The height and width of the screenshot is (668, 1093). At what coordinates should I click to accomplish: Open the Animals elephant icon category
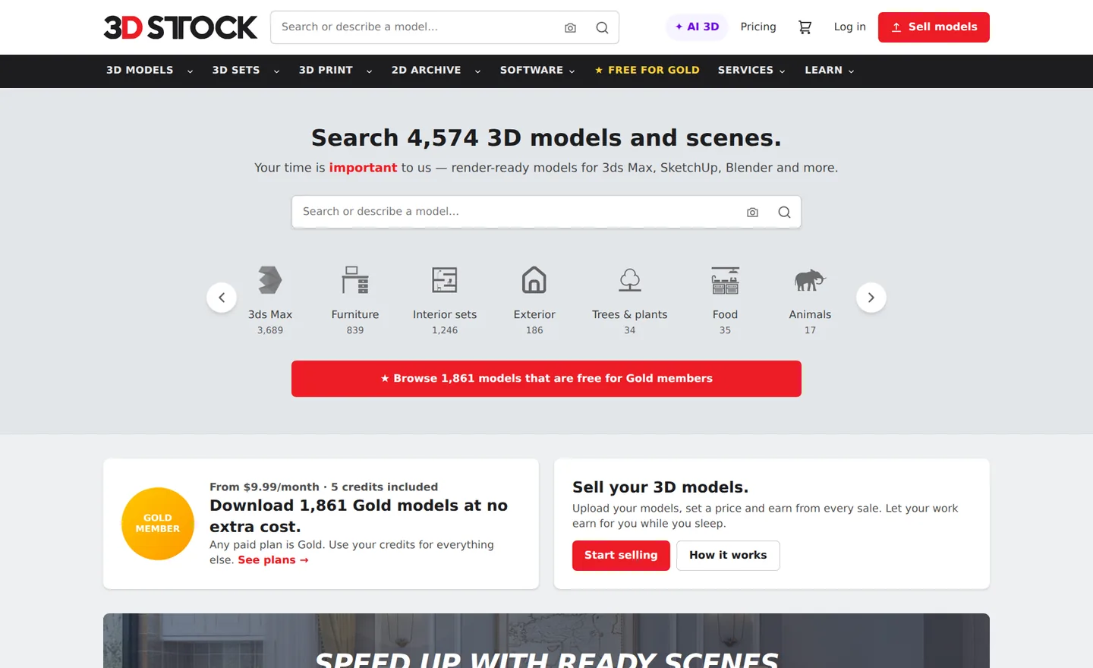pos(810,280)
